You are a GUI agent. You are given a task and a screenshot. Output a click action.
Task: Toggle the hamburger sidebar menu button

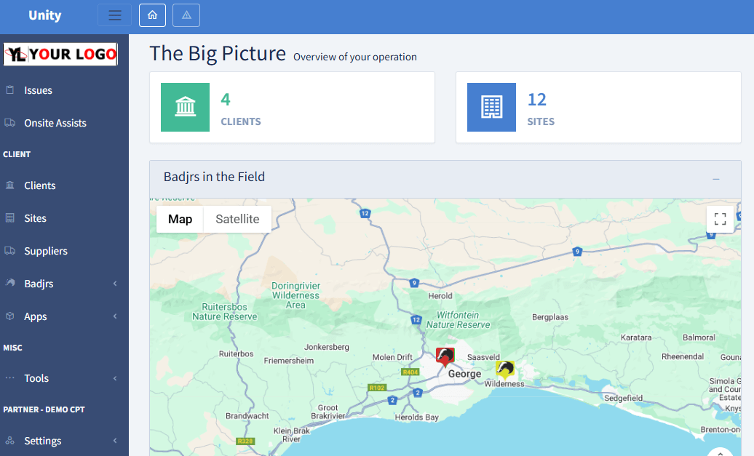pyautogui.click(x=114, y=15)
